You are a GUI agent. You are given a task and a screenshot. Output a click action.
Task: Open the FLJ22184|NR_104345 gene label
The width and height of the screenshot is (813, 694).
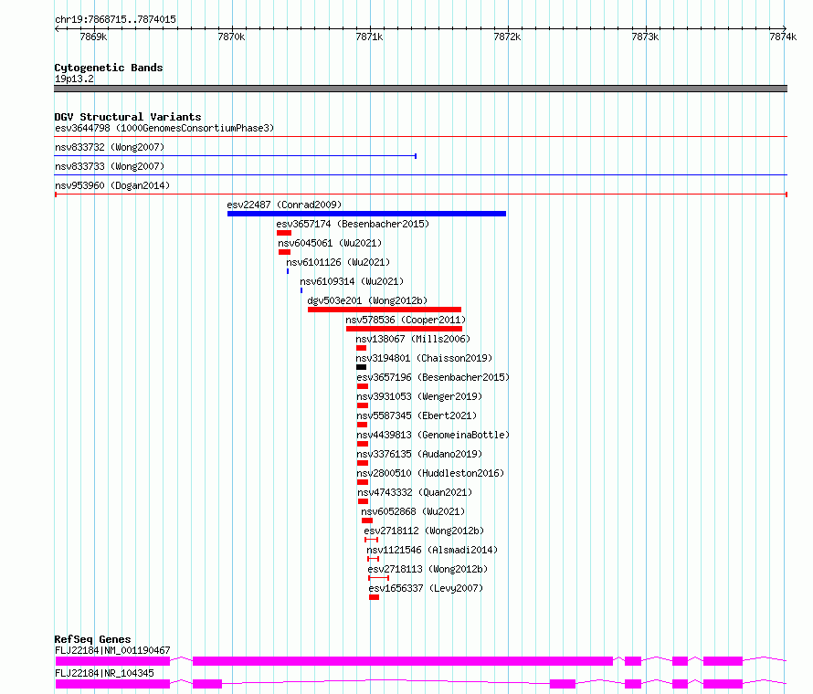[104, 673]
